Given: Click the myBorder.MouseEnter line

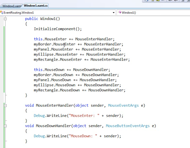Looking at the screenshot, I should pyautogui.click(x=79, y=44).
